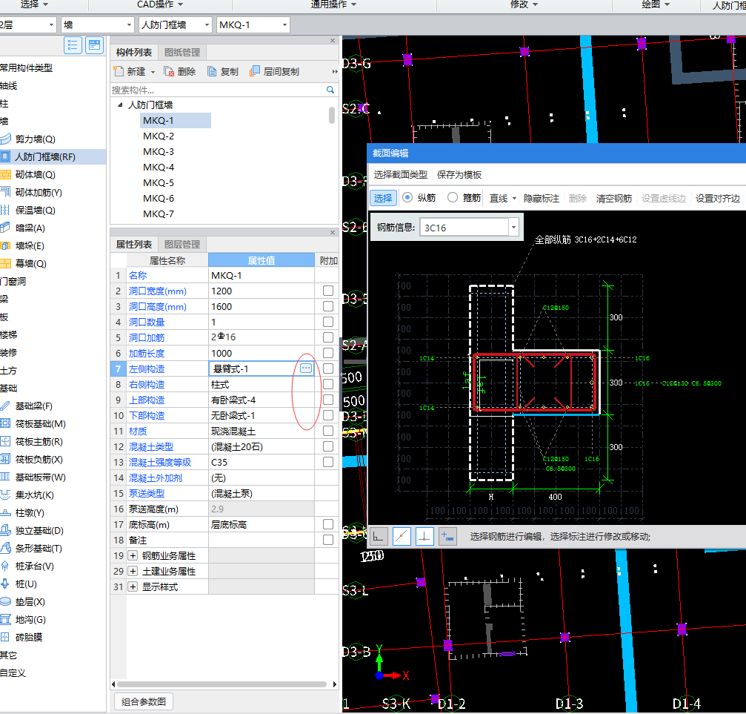This screenshot has width=746, height=714.
Task: Click the 搜索构件 search input field
Action: pos(218,90)
